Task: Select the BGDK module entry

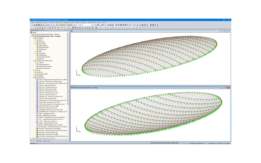Action: coord(47,115)
